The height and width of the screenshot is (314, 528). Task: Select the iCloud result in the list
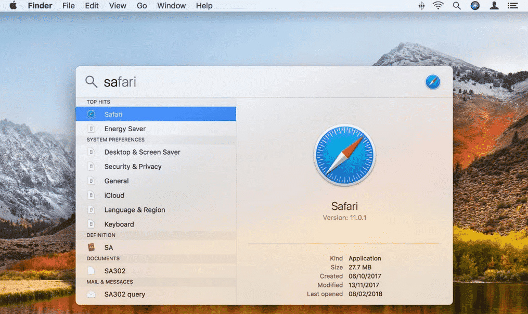[114, 195]
